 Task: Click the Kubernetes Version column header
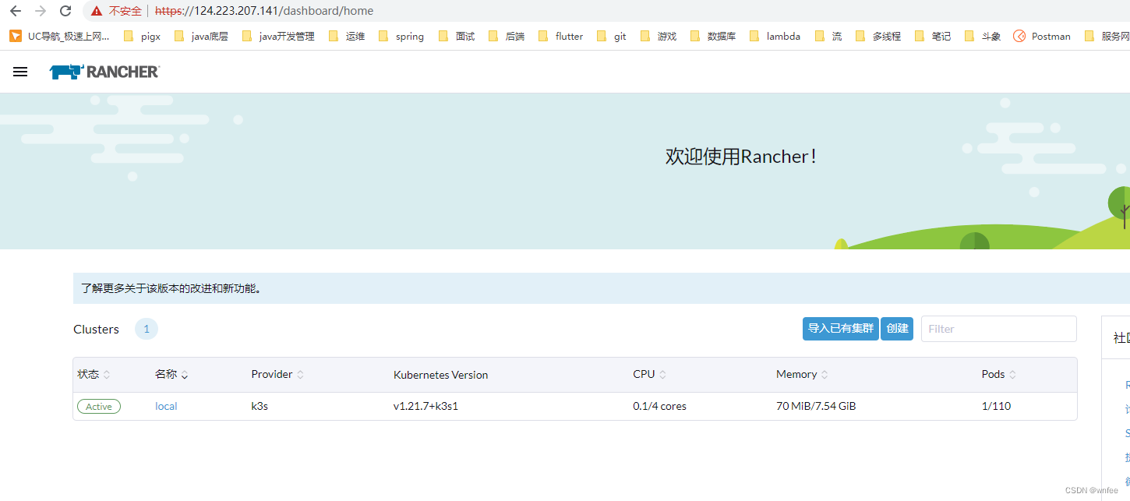(441, 375)
